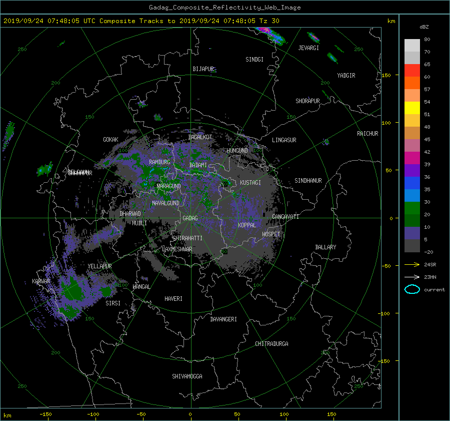The image size is (450, 421).
Task: Click the GADAG radar center label
Action: coord(190,218)
